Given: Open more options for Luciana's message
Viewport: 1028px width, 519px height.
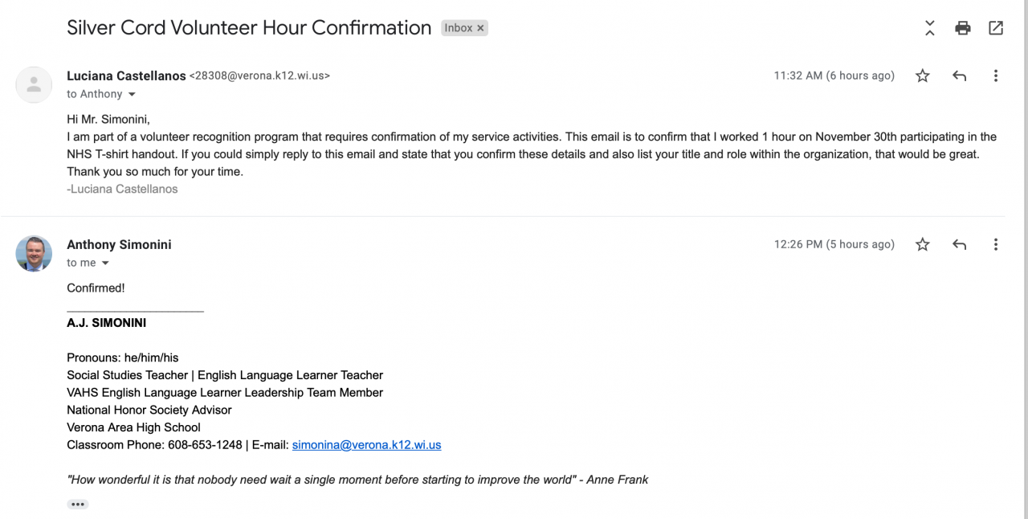Looking at the screenshot, I should click(996, 76).
